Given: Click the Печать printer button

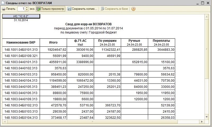Looking at the screenshot, I should [x=9, y=9].
